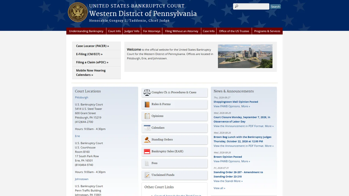The width and height of the screenshot is (349, 196).
Task: Open the Pittsburgh court location link
Action: pos(82,97)
